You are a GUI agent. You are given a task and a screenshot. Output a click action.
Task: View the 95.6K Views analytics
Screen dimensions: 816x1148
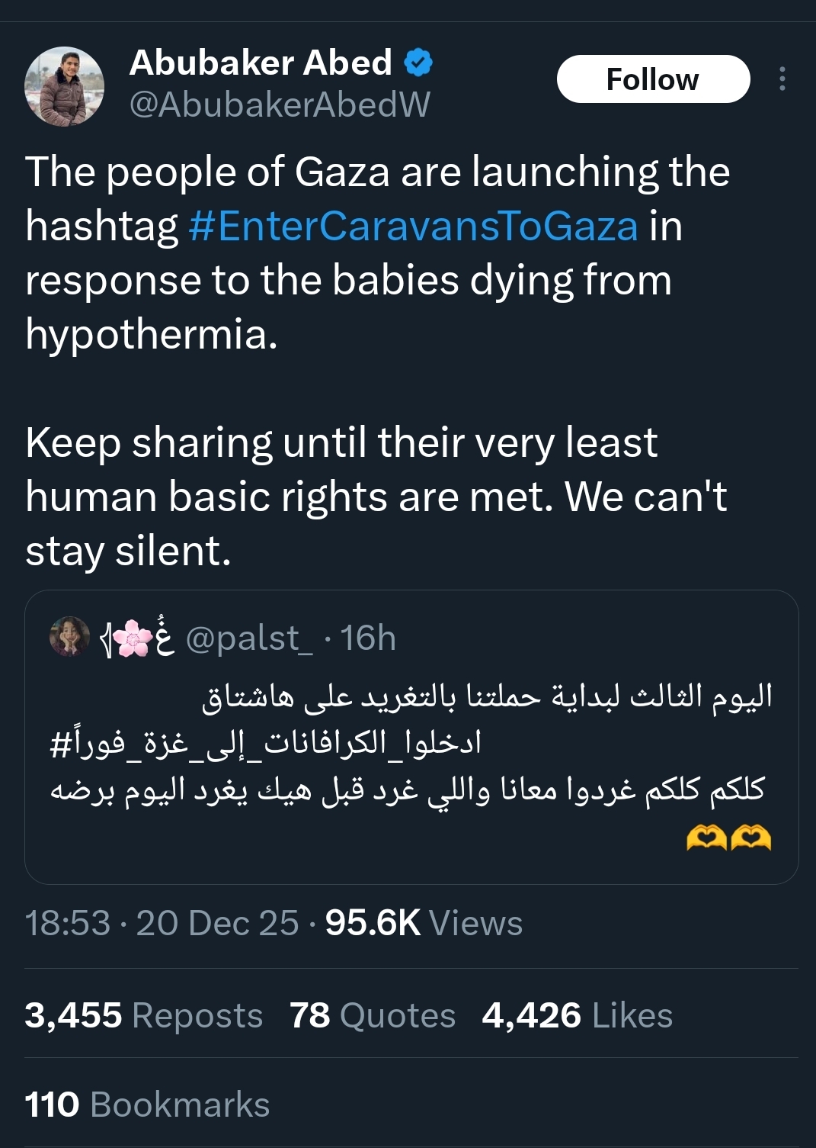(424, 923)
